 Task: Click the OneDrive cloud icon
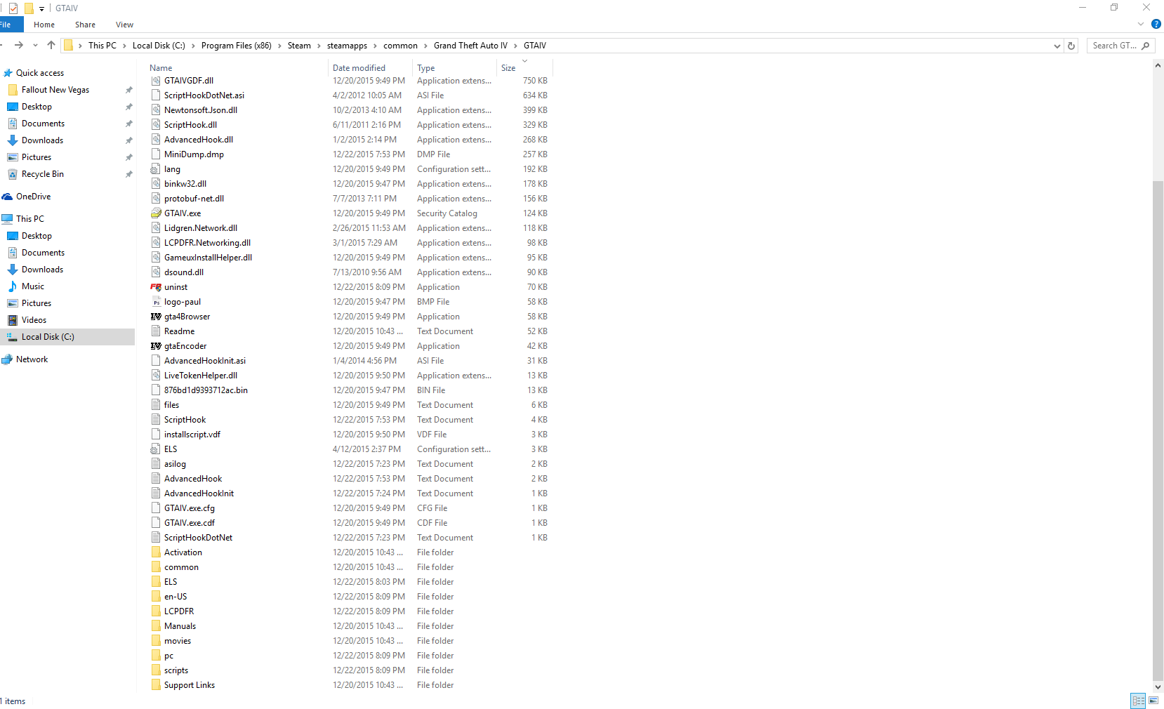[x=8, y=197]
